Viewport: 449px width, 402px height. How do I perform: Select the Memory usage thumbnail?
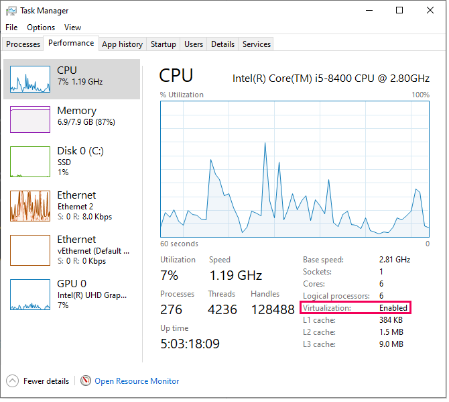tap(30, 119)
